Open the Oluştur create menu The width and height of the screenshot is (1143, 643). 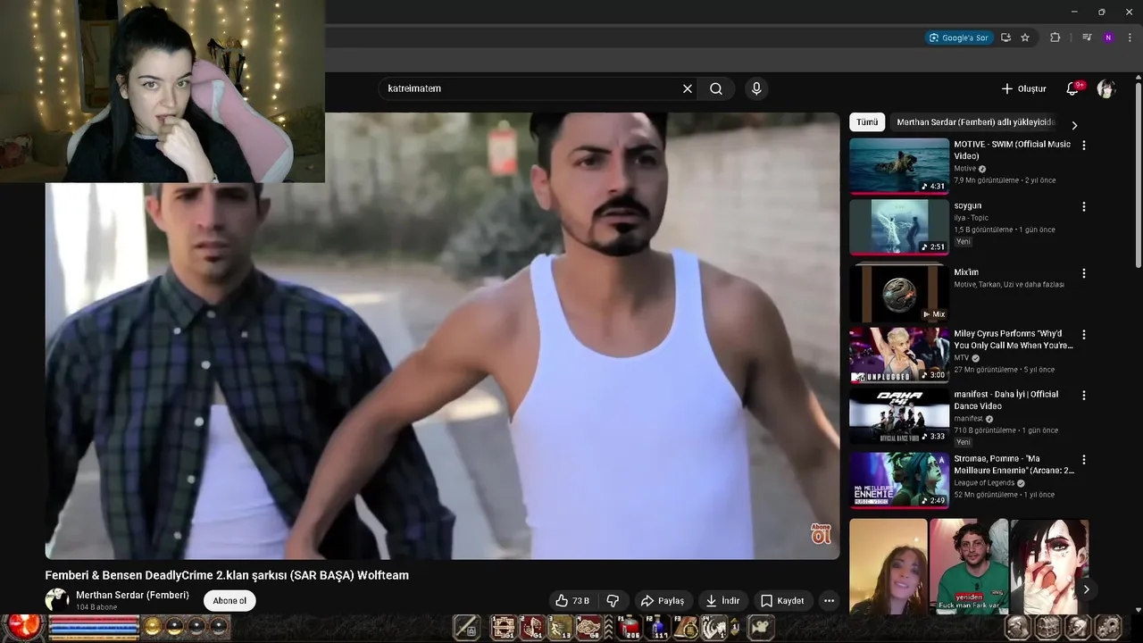1023,88
